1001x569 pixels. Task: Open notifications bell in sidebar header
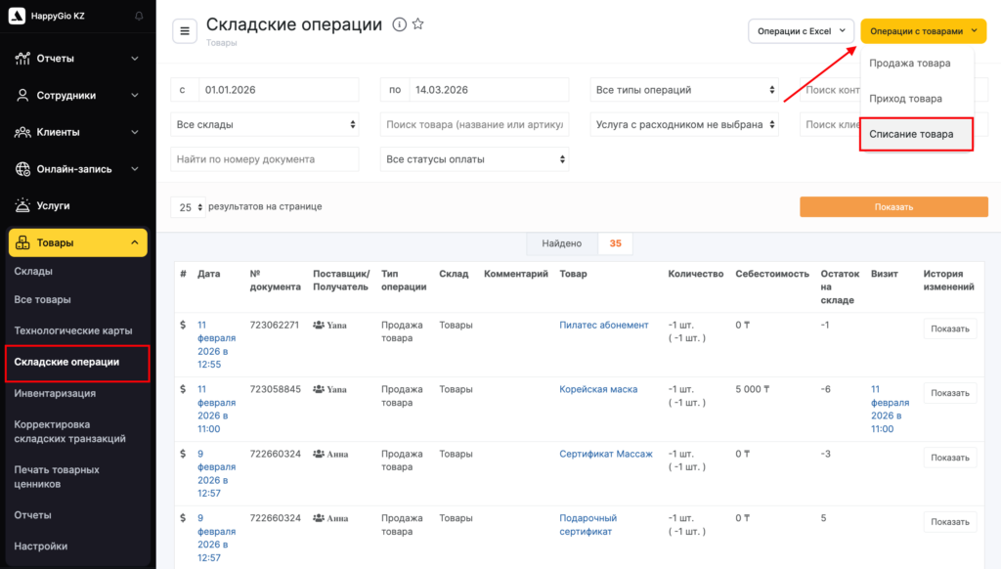[x=138, y=17]
